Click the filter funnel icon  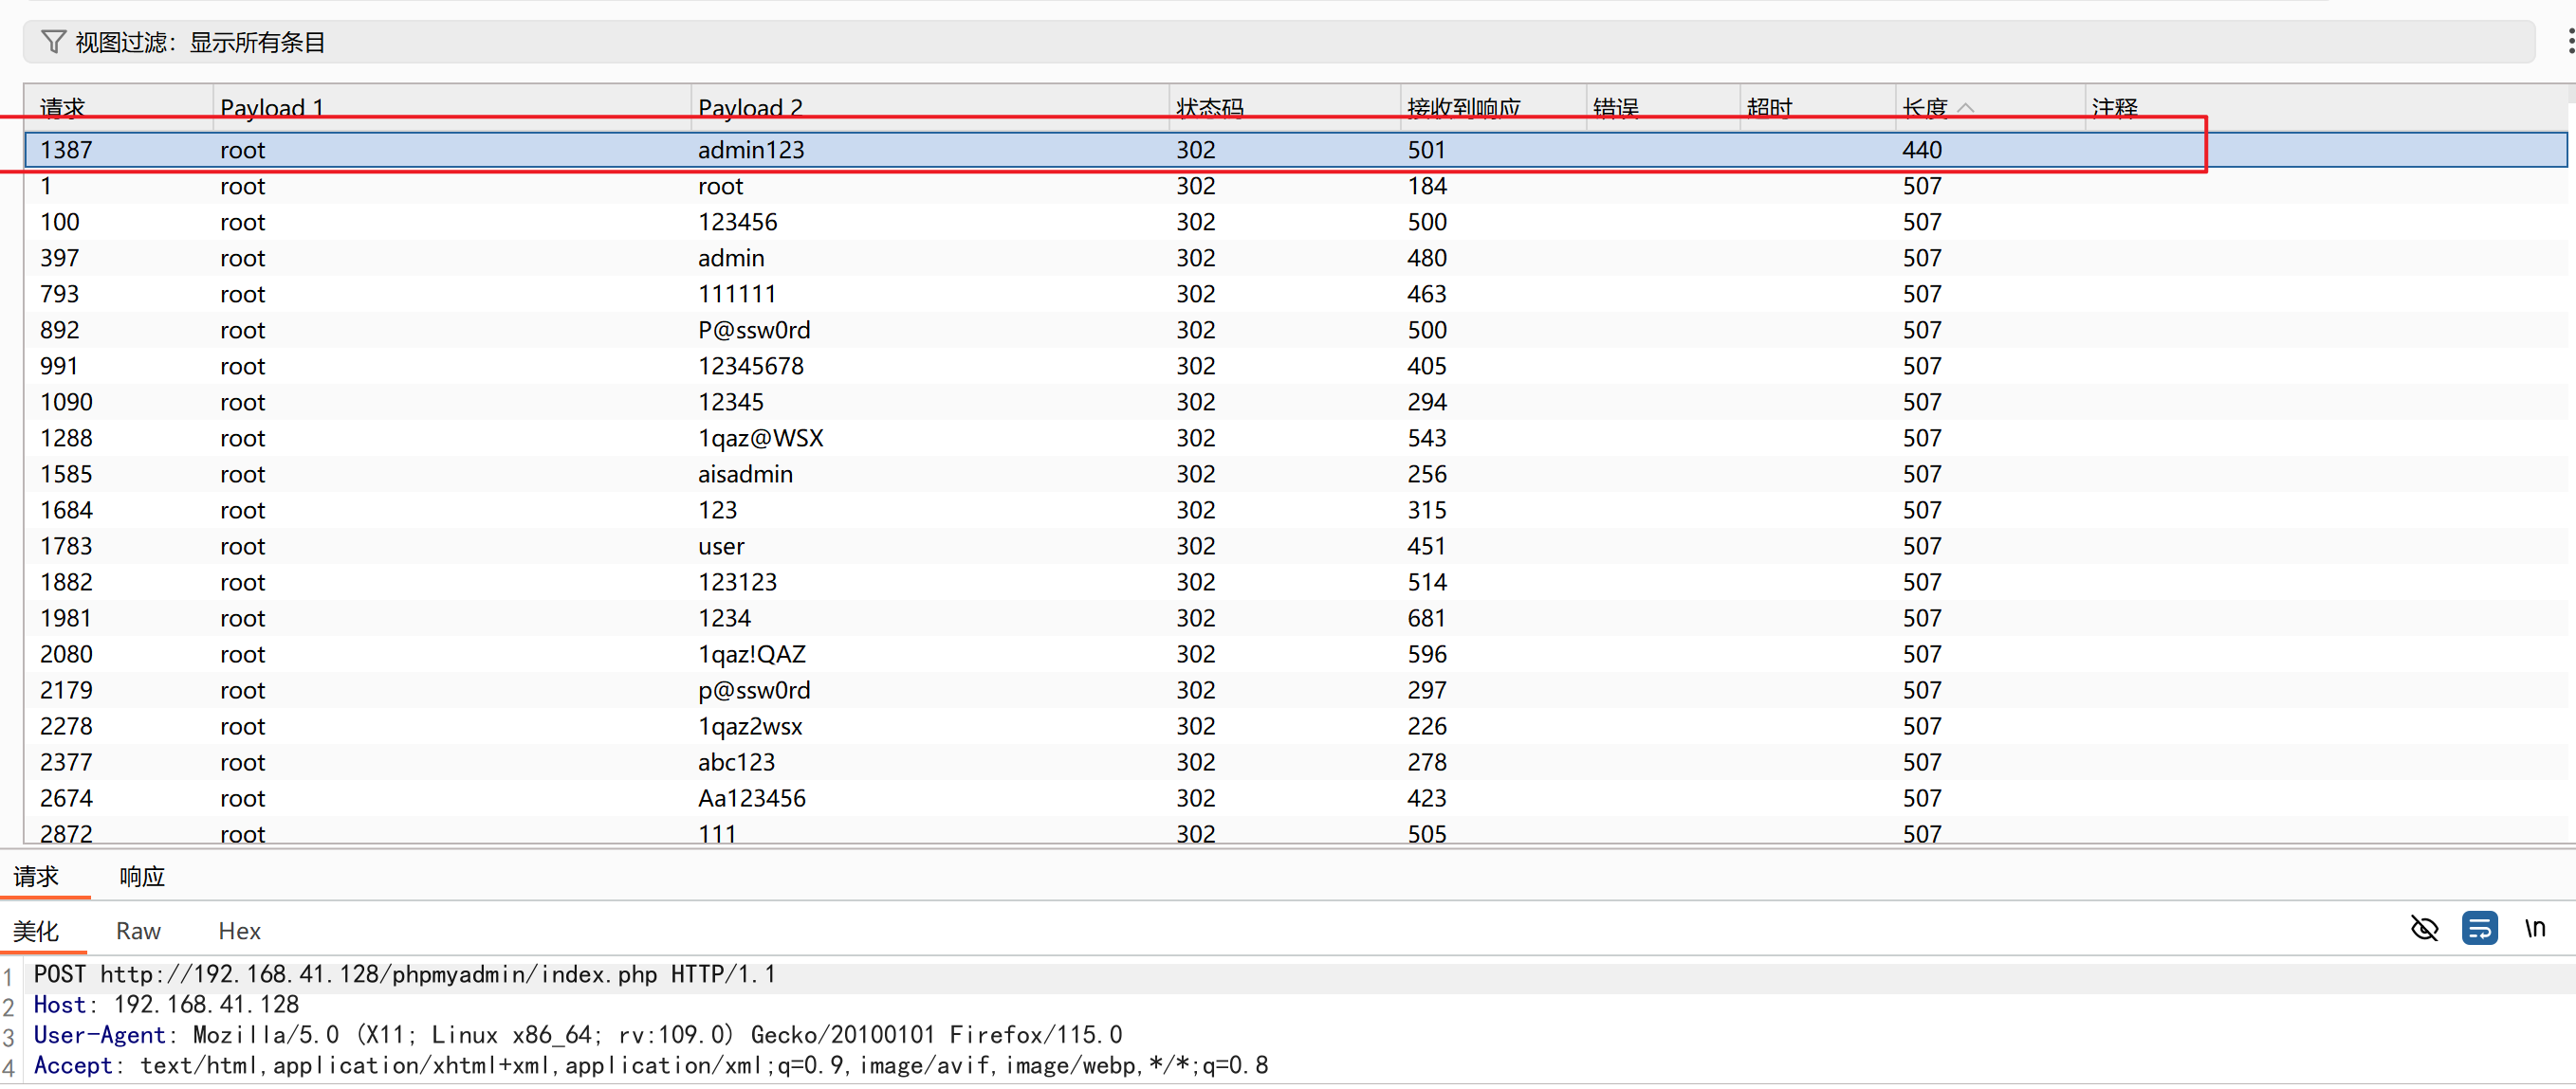click(x=53, y=42)
